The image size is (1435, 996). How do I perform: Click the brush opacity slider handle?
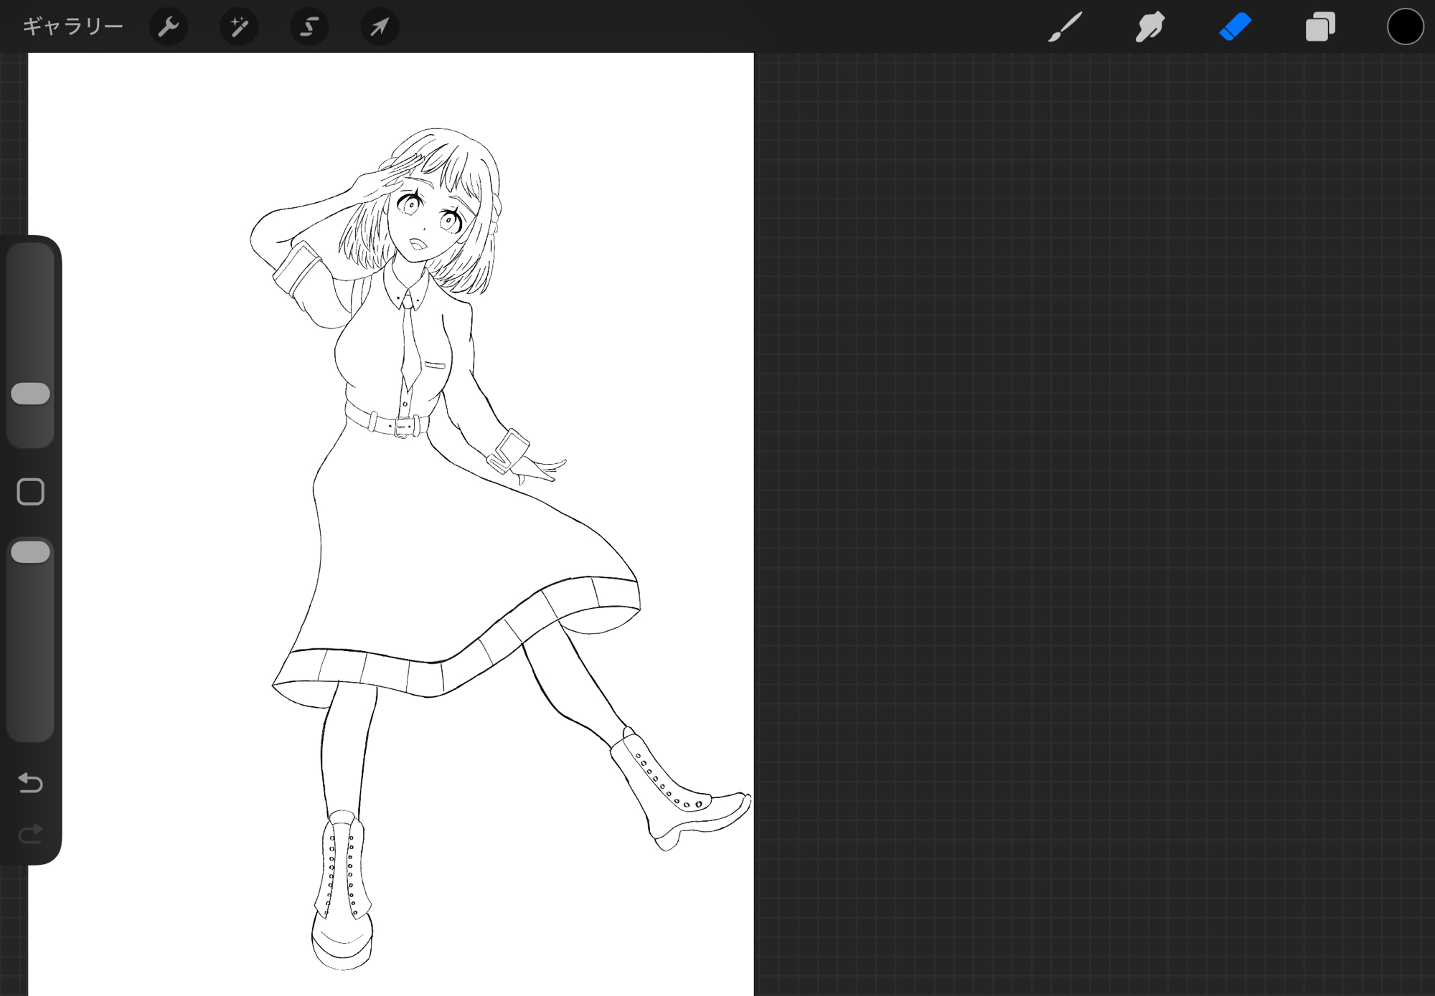31,552
